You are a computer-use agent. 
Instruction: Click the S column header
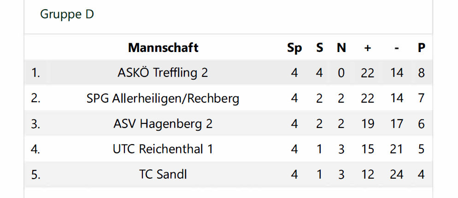click(x=319, y=47)
